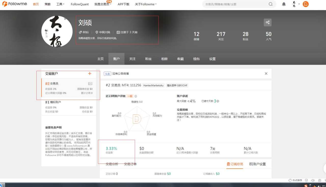Select the 账户 profile tab
326x187 pixels.
(x=116, y=59)
